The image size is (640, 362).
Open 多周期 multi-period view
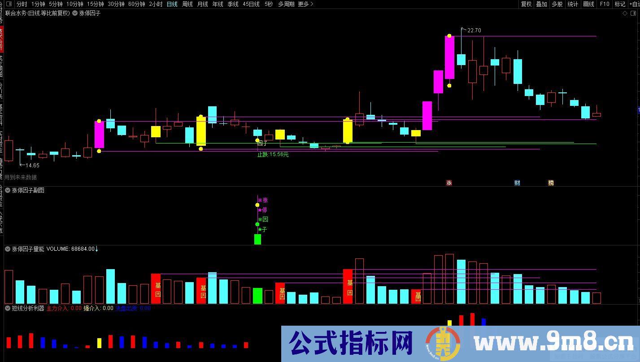click(286, 4)
